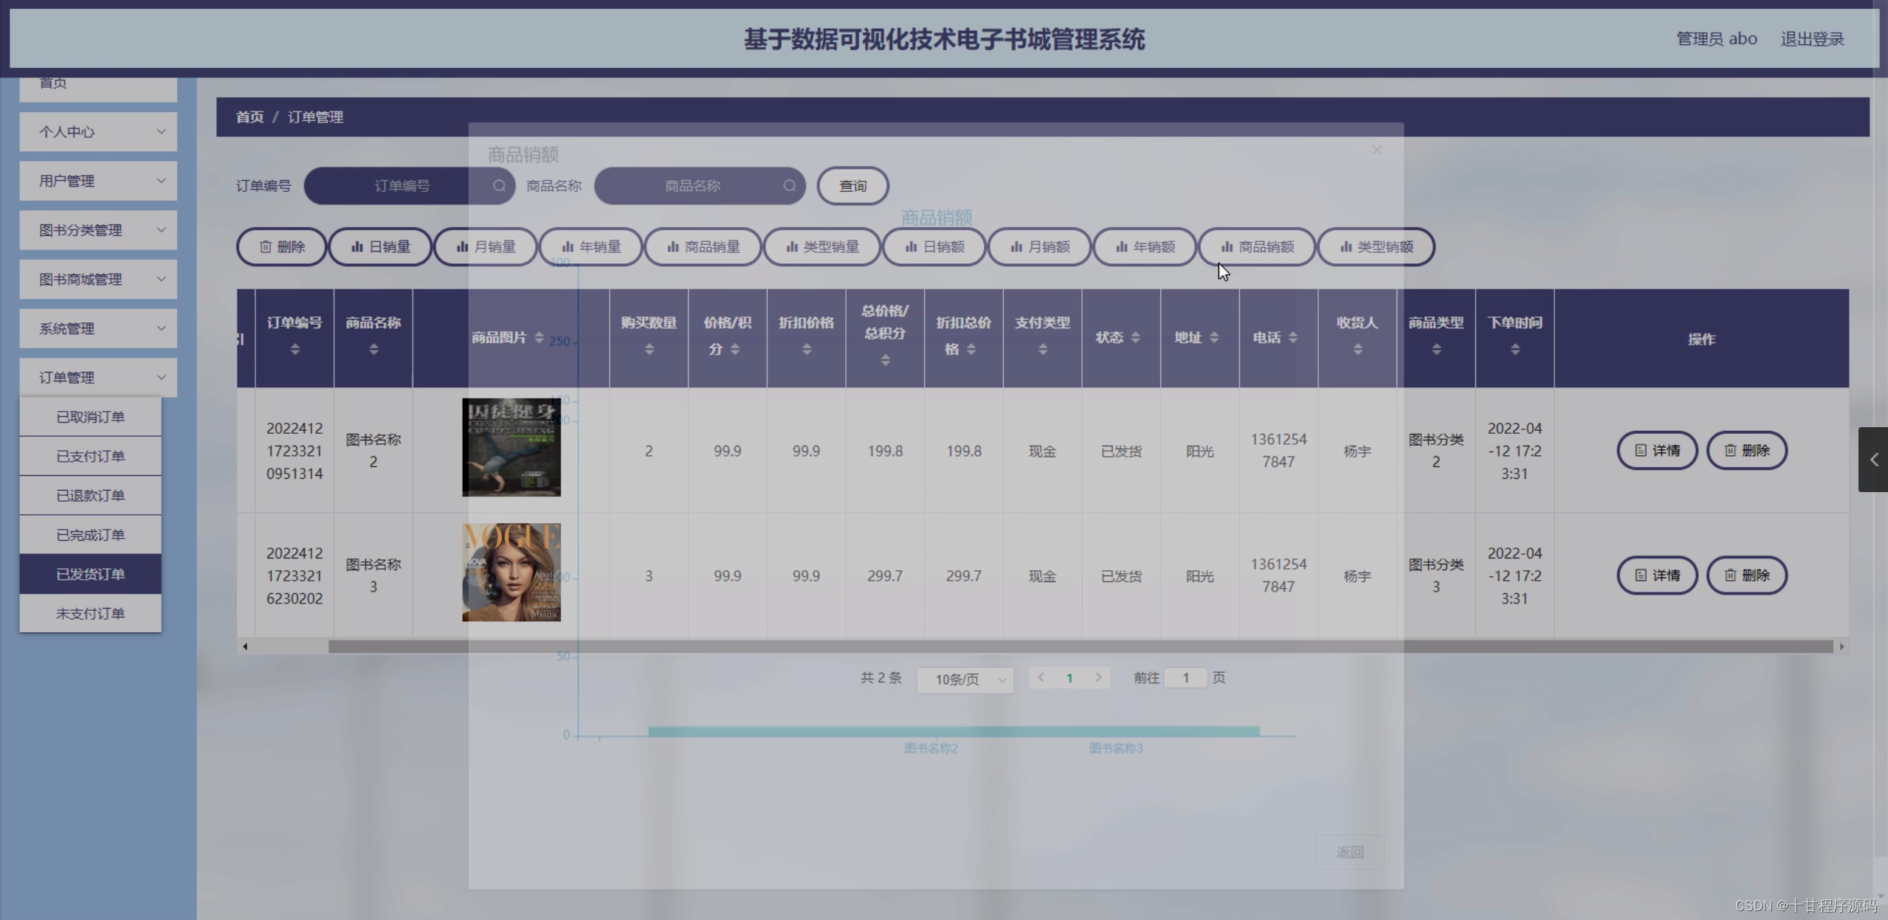Toggle sorting on 订单编号 column header
Screen dimensions: 1888x920
click(x=294, y=350)
